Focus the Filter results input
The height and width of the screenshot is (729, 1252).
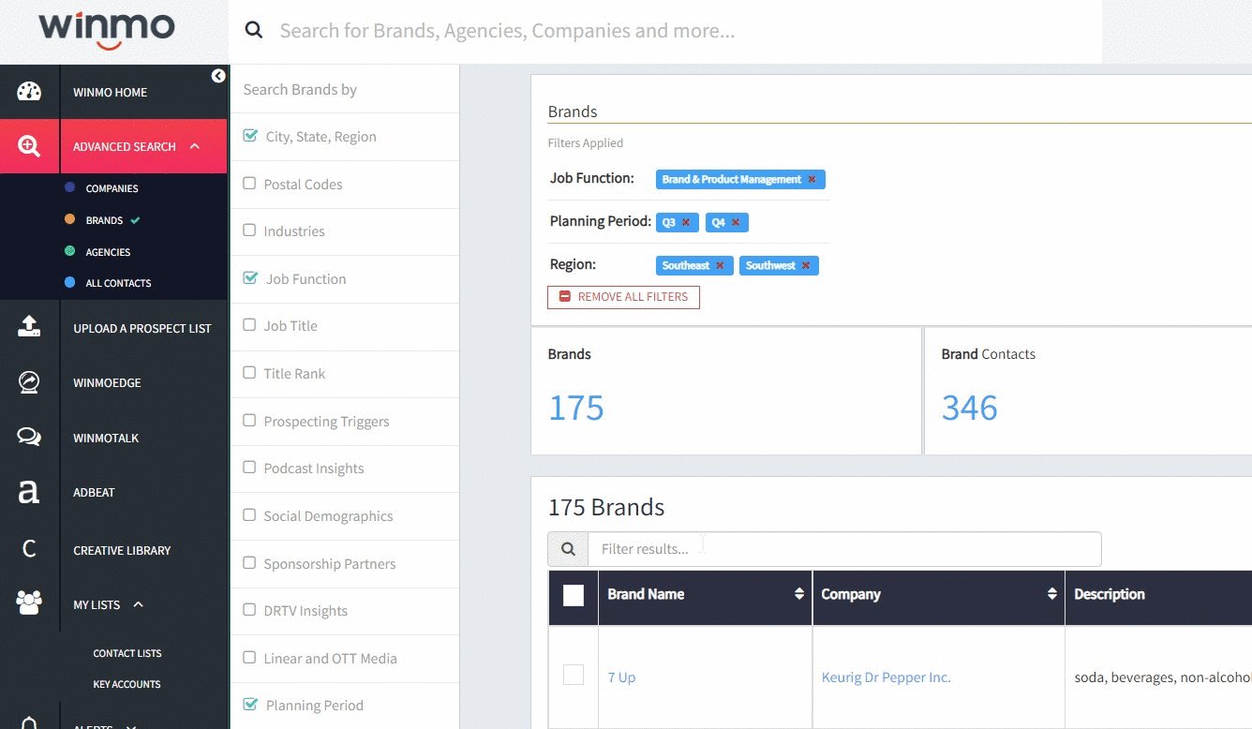[x=844, y=549]
